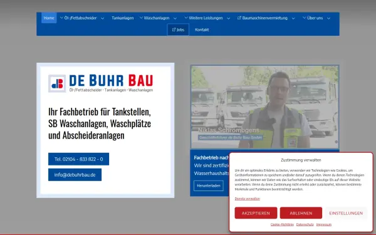This screenshot has height=235, width=376.
Task: Open the Weitere Leistungen menu item
Action: click(x=206, y=18)
